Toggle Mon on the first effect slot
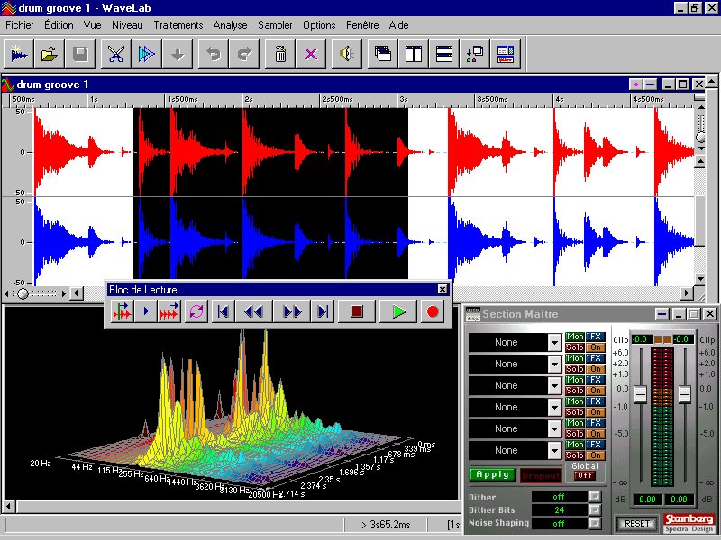The width and height of the screenshot is (721, 540). click(x=575, y=337)
